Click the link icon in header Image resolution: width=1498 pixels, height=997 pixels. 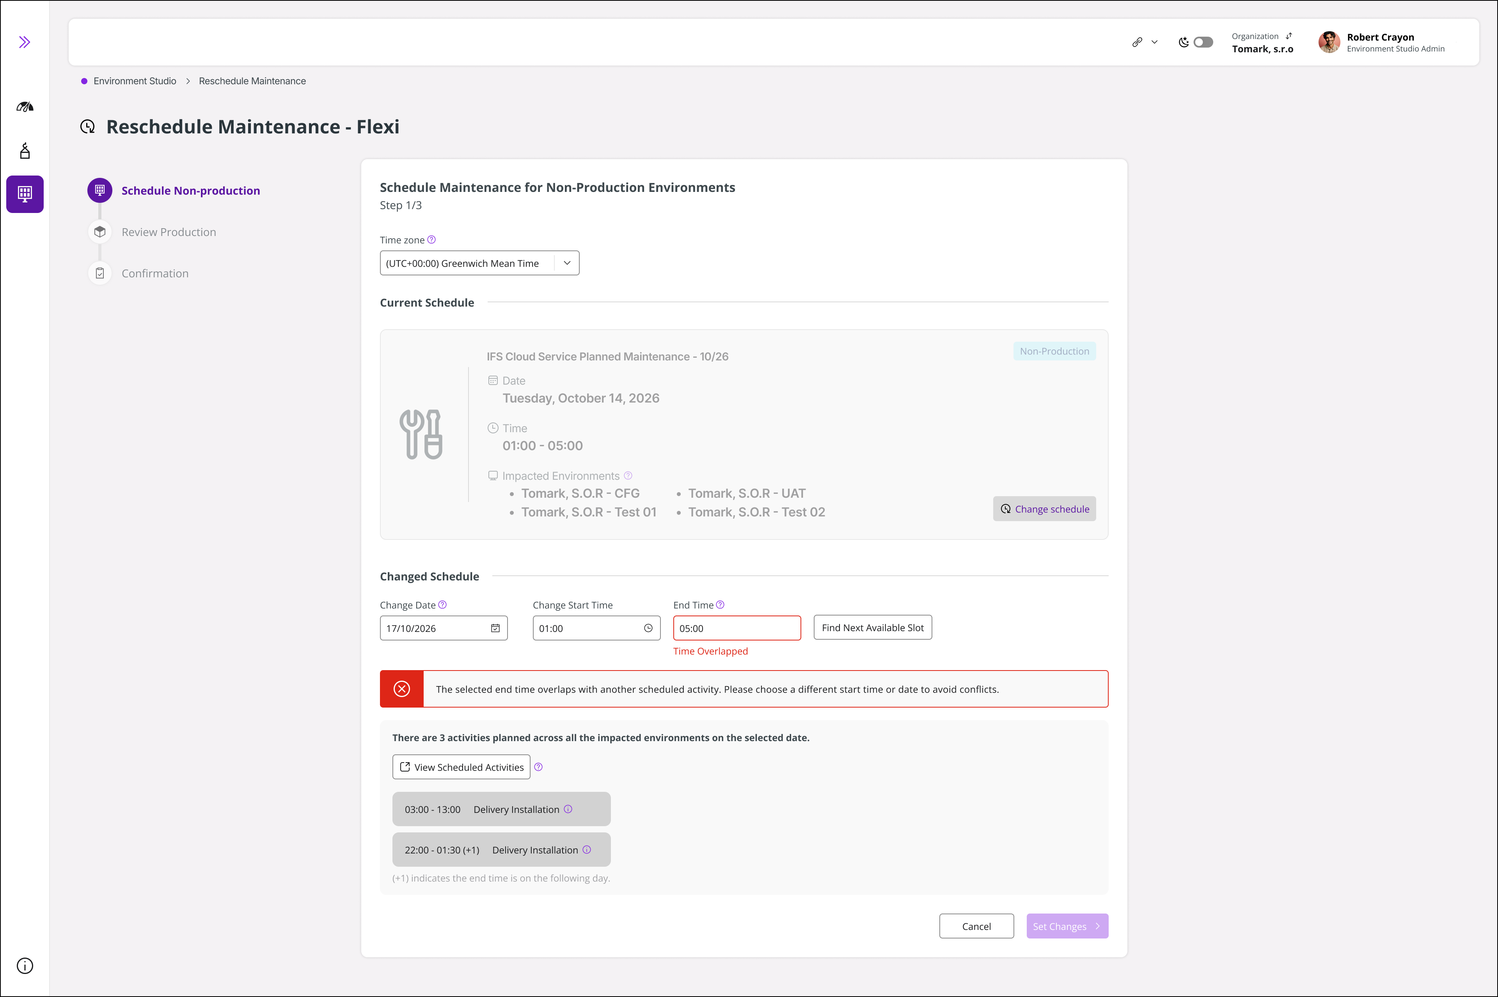[x=1138, y=42]
